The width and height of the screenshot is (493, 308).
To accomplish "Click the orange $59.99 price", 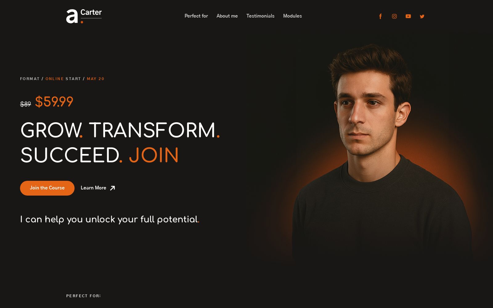I will (x=54, y=102).
